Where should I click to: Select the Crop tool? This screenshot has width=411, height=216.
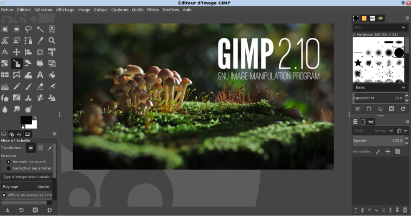(x=40, y=52)
